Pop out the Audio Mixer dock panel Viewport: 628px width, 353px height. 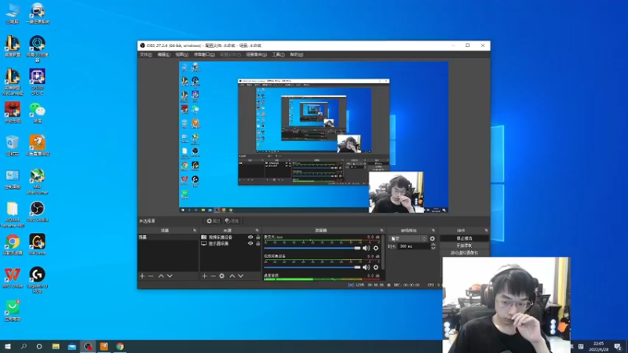click(382, 231)
